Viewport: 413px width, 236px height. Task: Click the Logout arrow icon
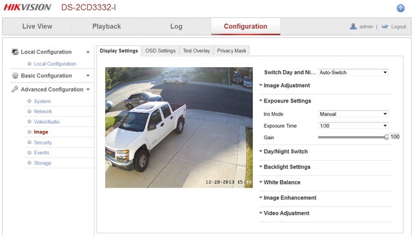pyautogui.click(x=385, y=26)
